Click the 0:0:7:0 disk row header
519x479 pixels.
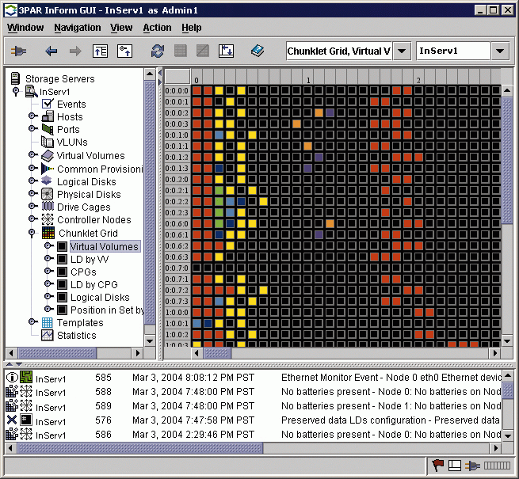pyautogui.click(x=177, y=268)
